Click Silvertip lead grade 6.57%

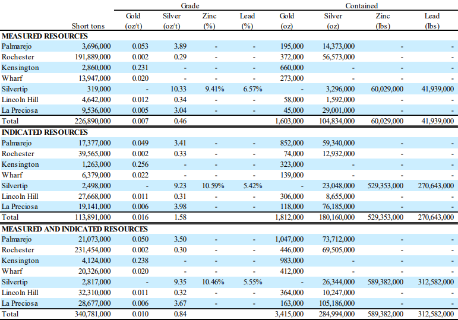click(252, 89)
